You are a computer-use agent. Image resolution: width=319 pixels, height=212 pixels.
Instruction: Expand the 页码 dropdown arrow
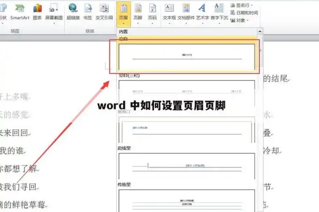tap(152, 23)
